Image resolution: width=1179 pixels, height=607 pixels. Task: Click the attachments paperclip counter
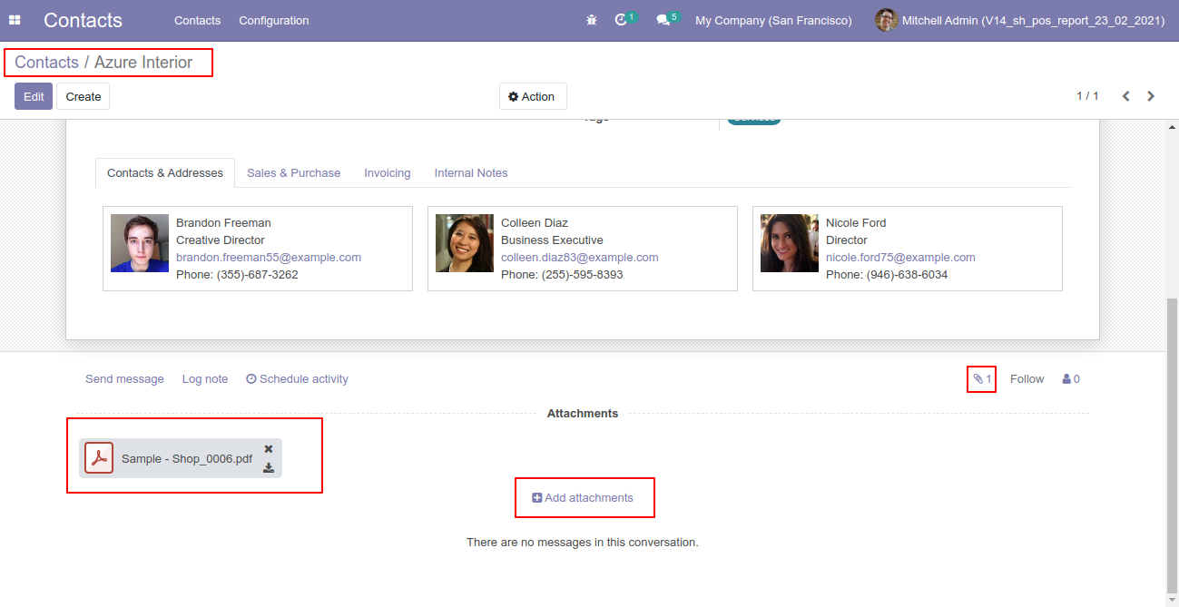[x=982, y=379]
